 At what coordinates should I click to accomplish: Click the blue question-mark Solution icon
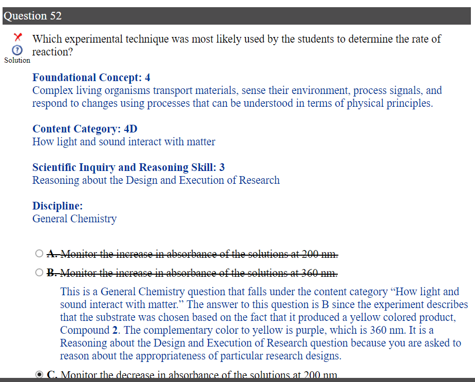coord(17,50)
